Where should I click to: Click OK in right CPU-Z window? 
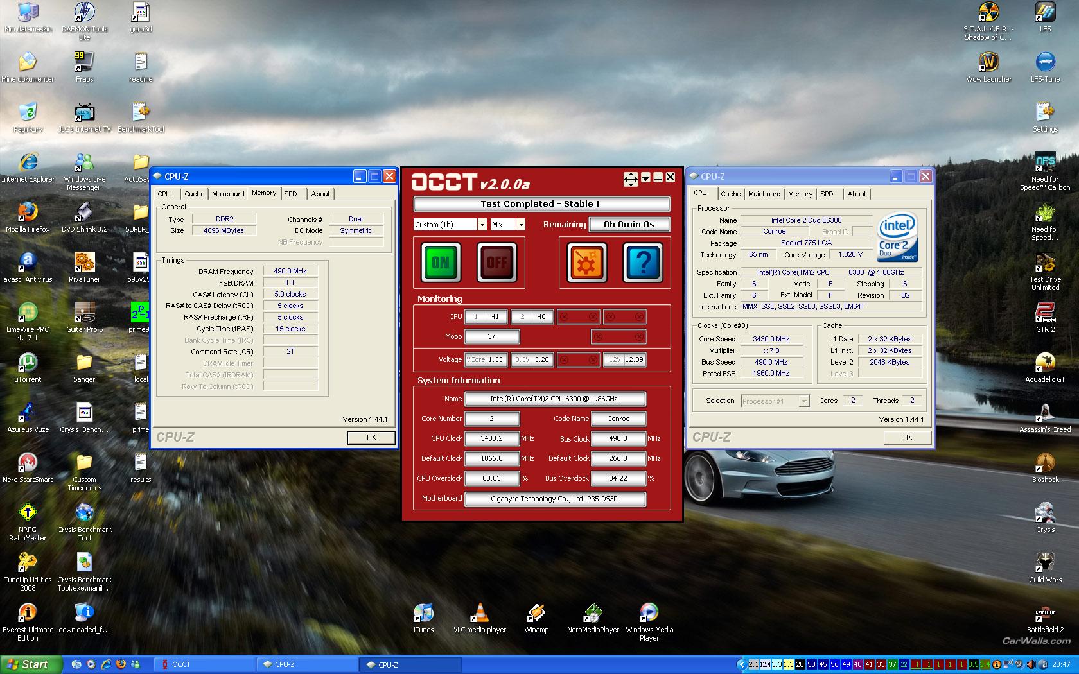pos(908,437)
